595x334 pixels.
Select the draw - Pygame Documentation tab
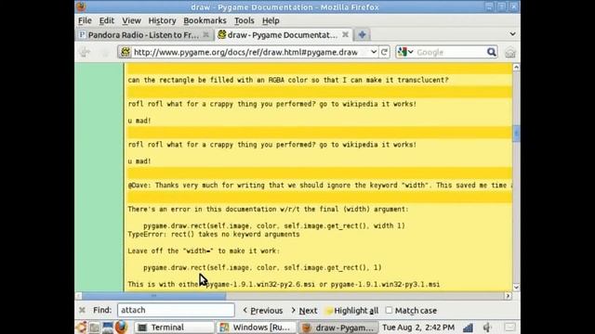[283, 35]
